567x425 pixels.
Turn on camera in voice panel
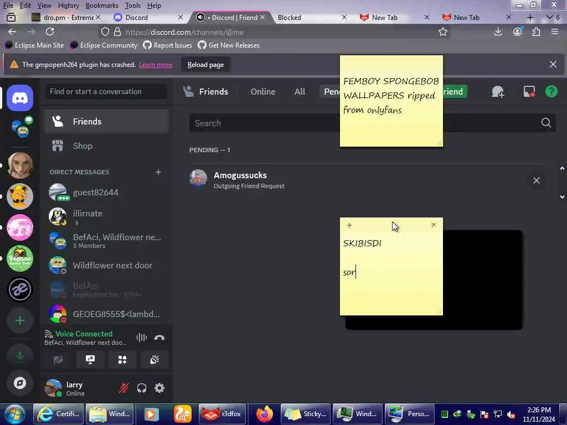tap(58, 360)
